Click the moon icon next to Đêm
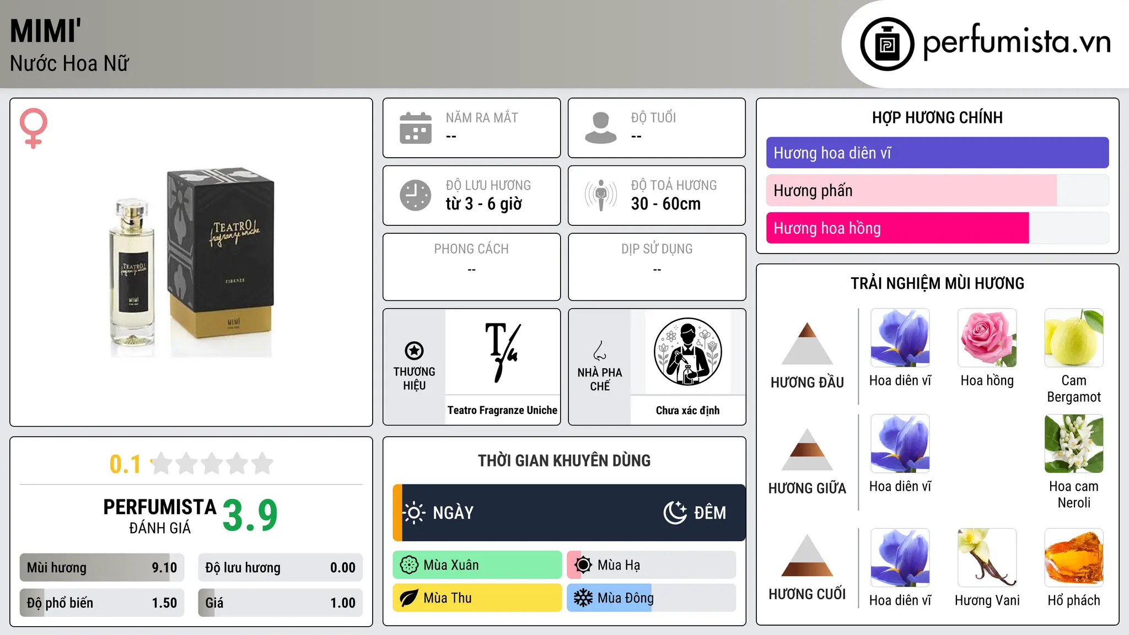This screenshot has width=1129, height=635. pos(675,513)
